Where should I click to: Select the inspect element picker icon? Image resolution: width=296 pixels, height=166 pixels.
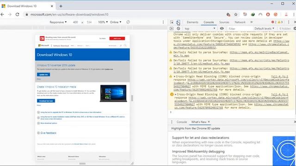pos(172,22)
